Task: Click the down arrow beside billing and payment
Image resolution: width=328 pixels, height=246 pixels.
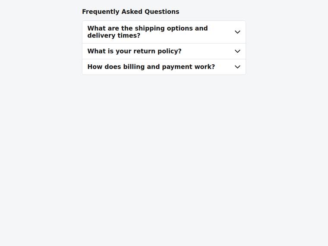Action: click(237, 67)
